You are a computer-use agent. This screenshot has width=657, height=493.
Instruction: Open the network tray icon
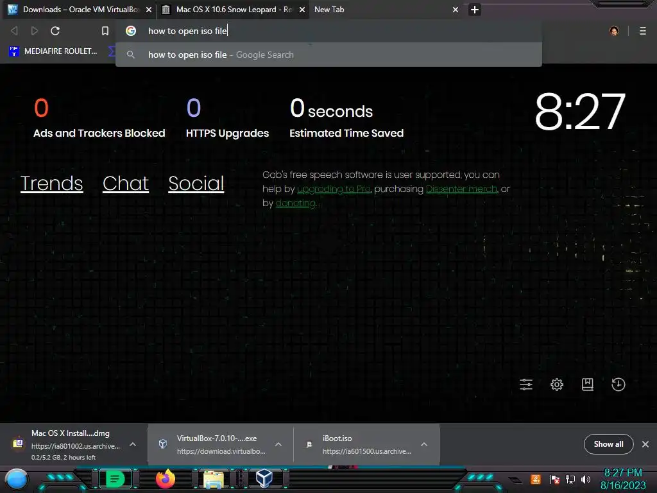[570, 479]
